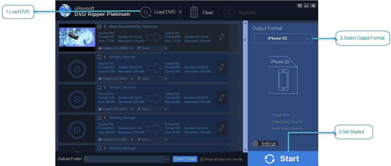Open the iPhone 5S output format dropdown
Viewport: 391px width, 166px height.
click(283, 38)
